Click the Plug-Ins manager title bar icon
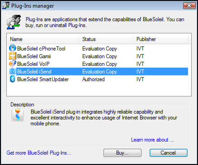The image size is (198, 165). tap(6, 6)
